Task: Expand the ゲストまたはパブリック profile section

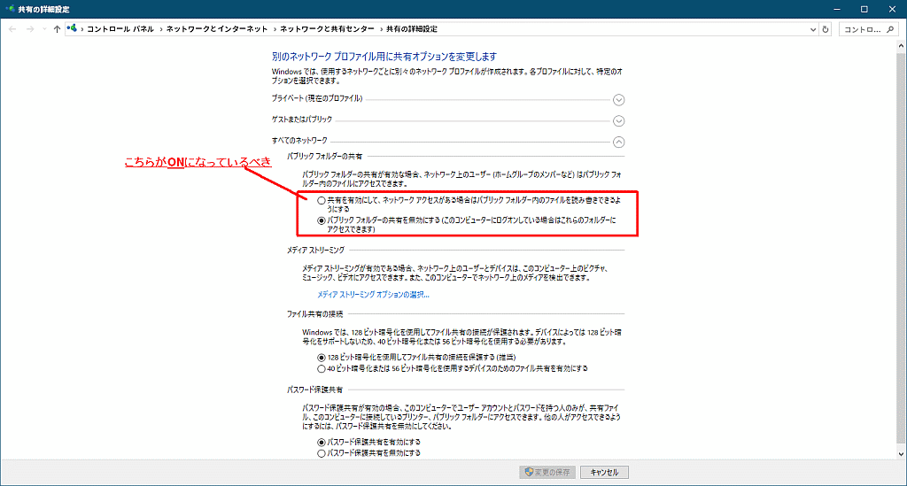Action: (x=618, y=120)
